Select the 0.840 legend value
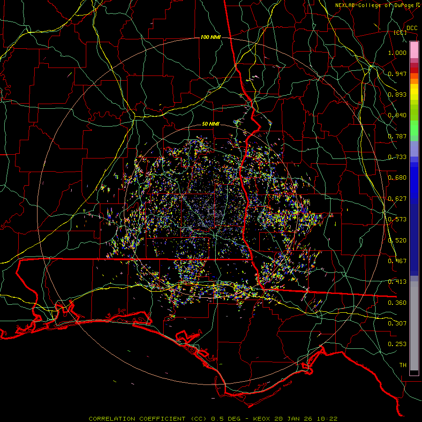 coord(397,115)
